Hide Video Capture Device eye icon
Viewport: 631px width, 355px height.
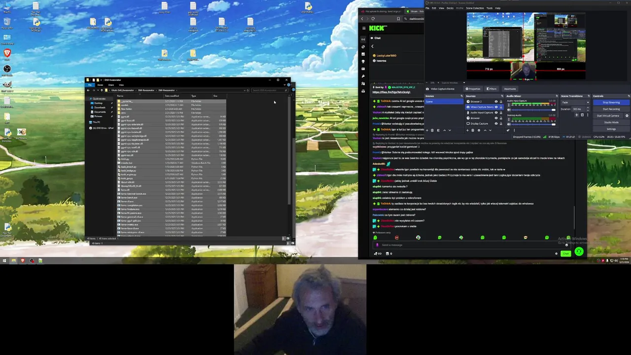pos(496,107)
